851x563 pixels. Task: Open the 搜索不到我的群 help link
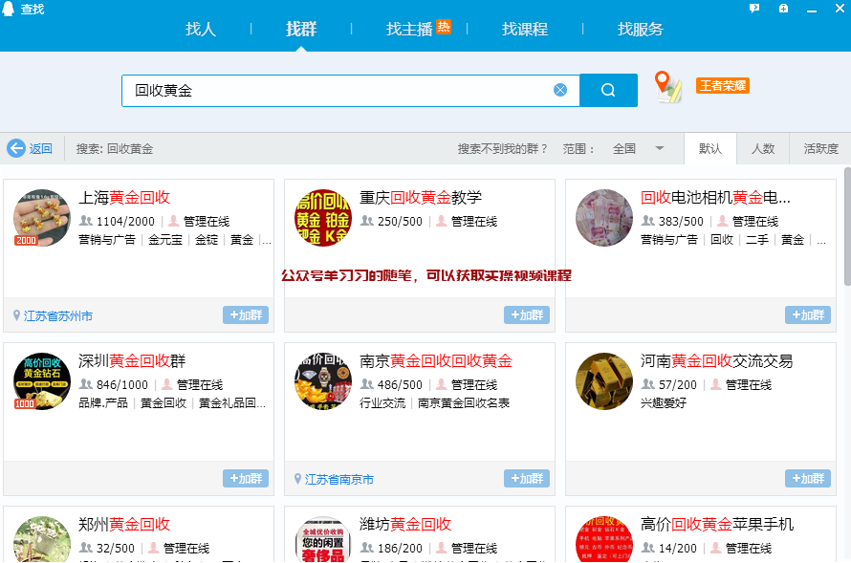[x=504, y=149]
